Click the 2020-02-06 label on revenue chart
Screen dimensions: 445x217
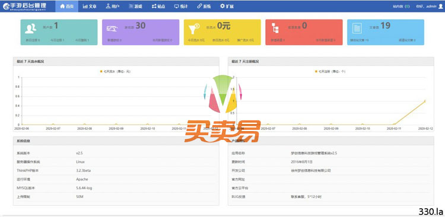coord(21,129)
